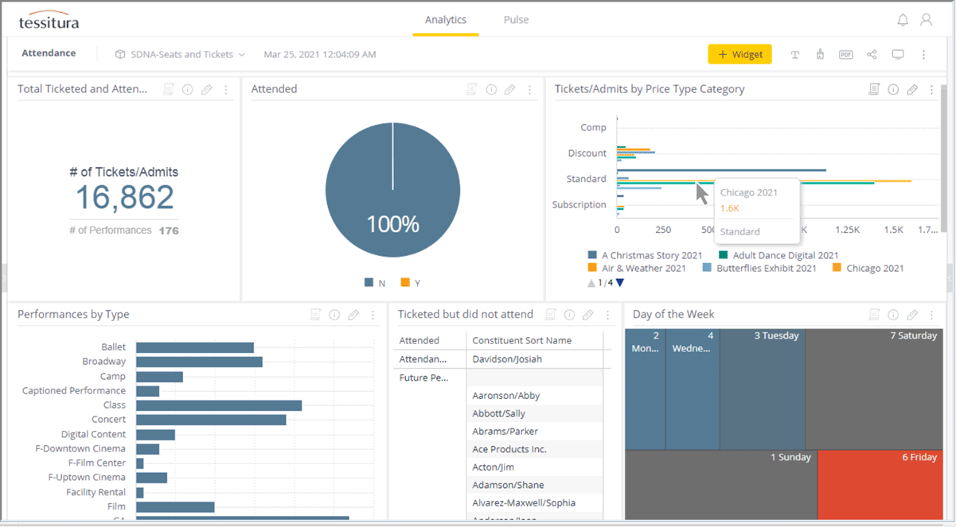Image resolution: width=956 pixels, height=527 pixels.
Task: Select the Analytics tab
Action: pyautogui.click(x=446, y=20)
